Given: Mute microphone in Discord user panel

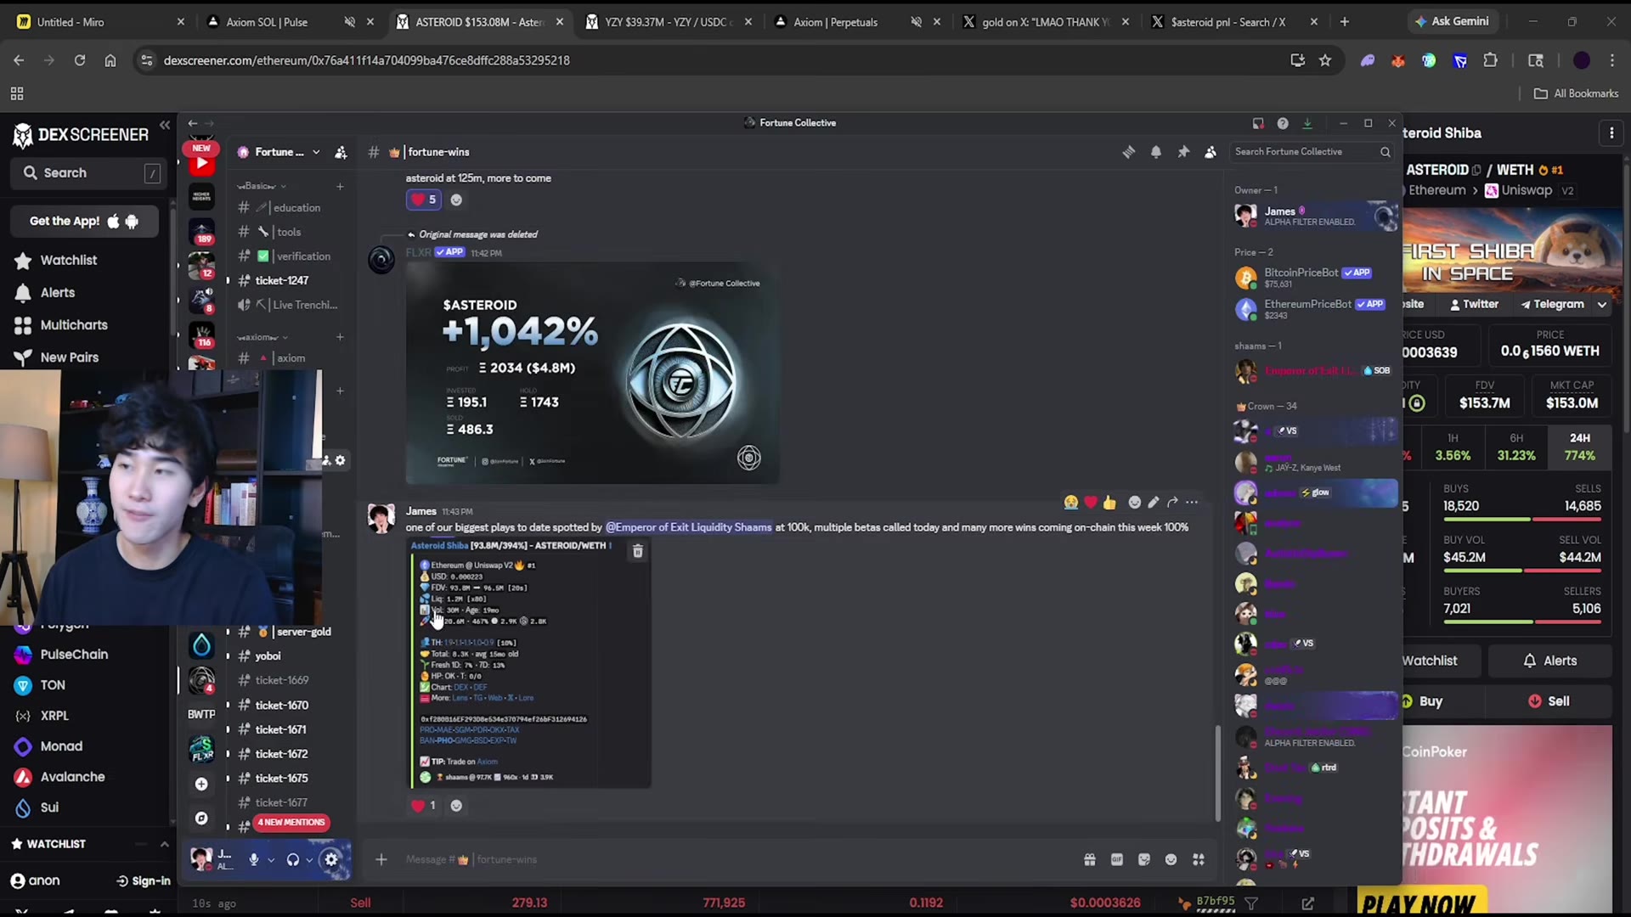Looking at the screenshot, I should [253, 859].
